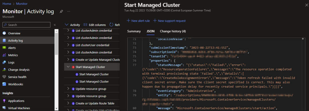Close the Start Managed Cluster panel
This screenshot has width=309, height=111.
tap(307, 5)
